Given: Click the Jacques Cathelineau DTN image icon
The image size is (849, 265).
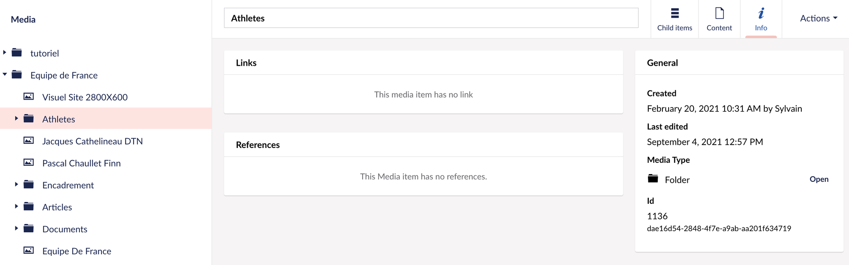Looking at the screenshot, I should [x=29, y=141].
